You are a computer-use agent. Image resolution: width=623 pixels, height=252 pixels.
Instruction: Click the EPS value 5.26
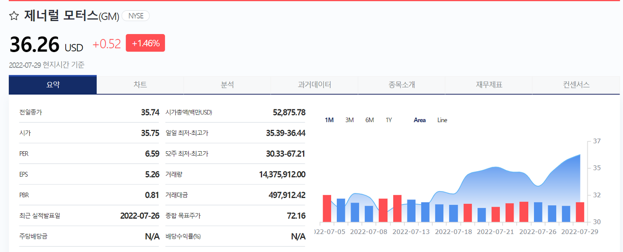[x=152, y=174]
